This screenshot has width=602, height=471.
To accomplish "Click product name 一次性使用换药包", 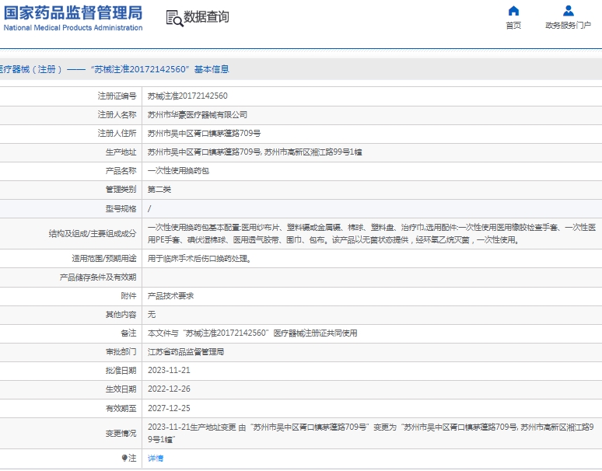I will click(178, 170).
